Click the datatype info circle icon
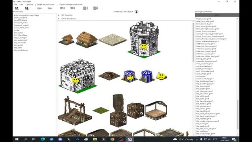The width and height of the screenshot is (252, 142). coord(137,12)
